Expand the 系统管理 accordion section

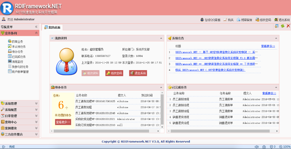36,103
